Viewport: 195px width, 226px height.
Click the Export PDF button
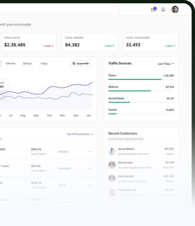(81, 64)
